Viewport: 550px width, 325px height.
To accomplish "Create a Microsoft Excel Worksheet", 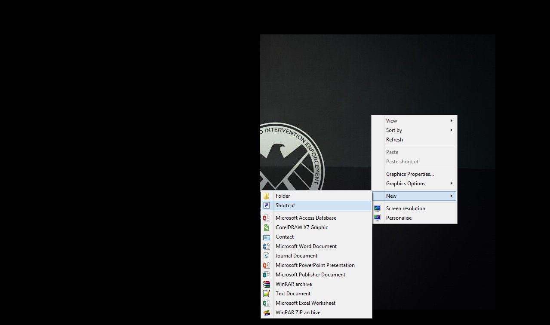I will 316,303.
